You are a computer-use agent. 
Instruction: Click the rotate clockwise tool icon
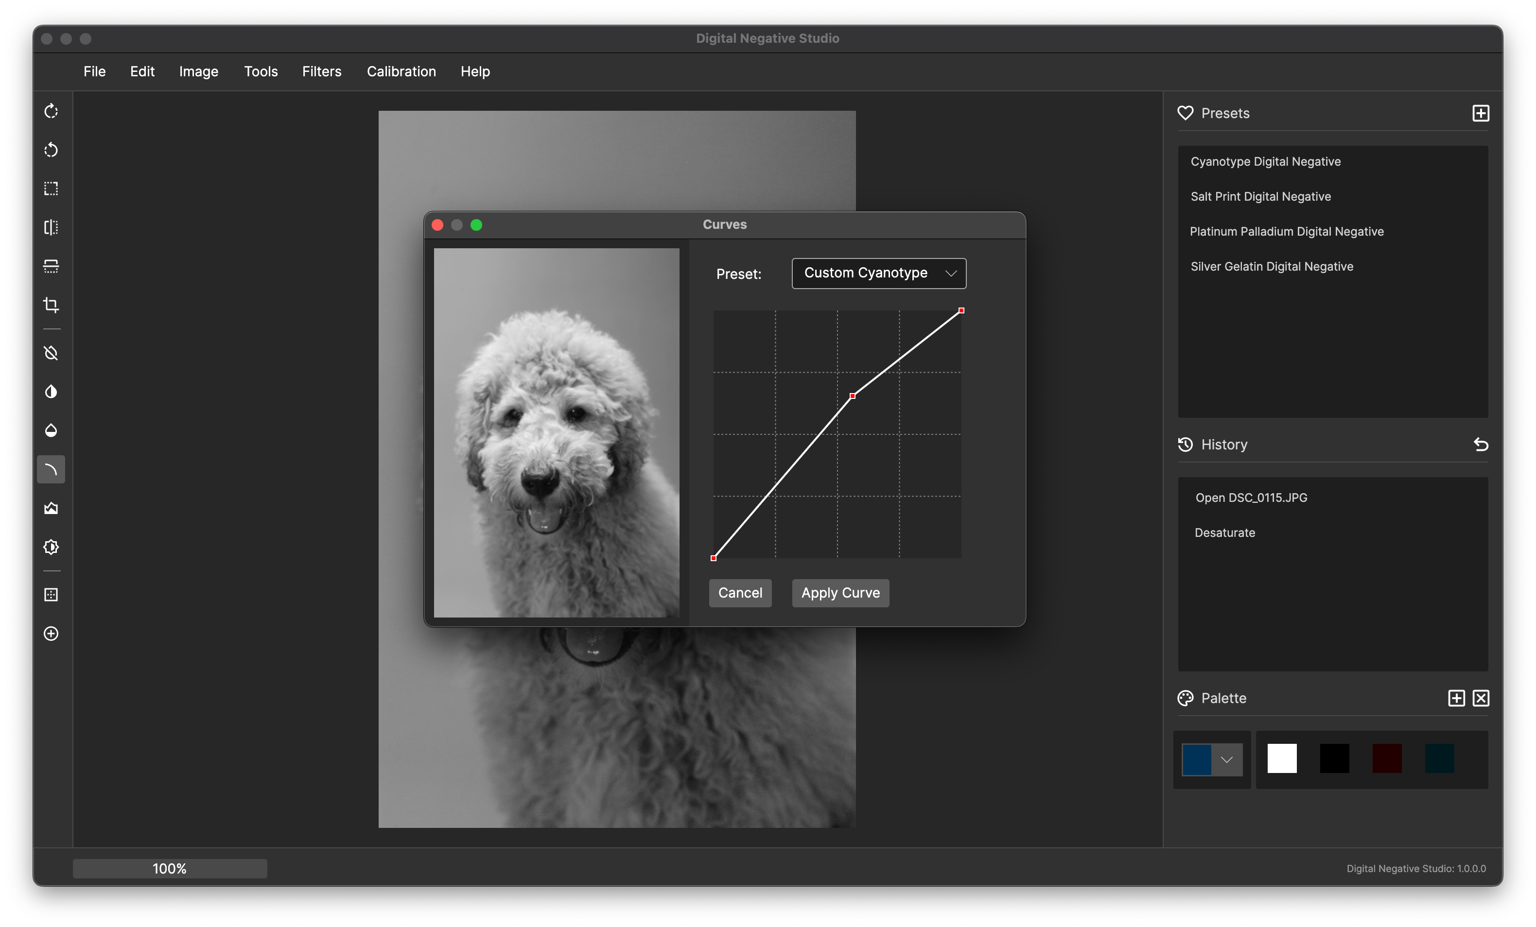[x=51, y=111]
